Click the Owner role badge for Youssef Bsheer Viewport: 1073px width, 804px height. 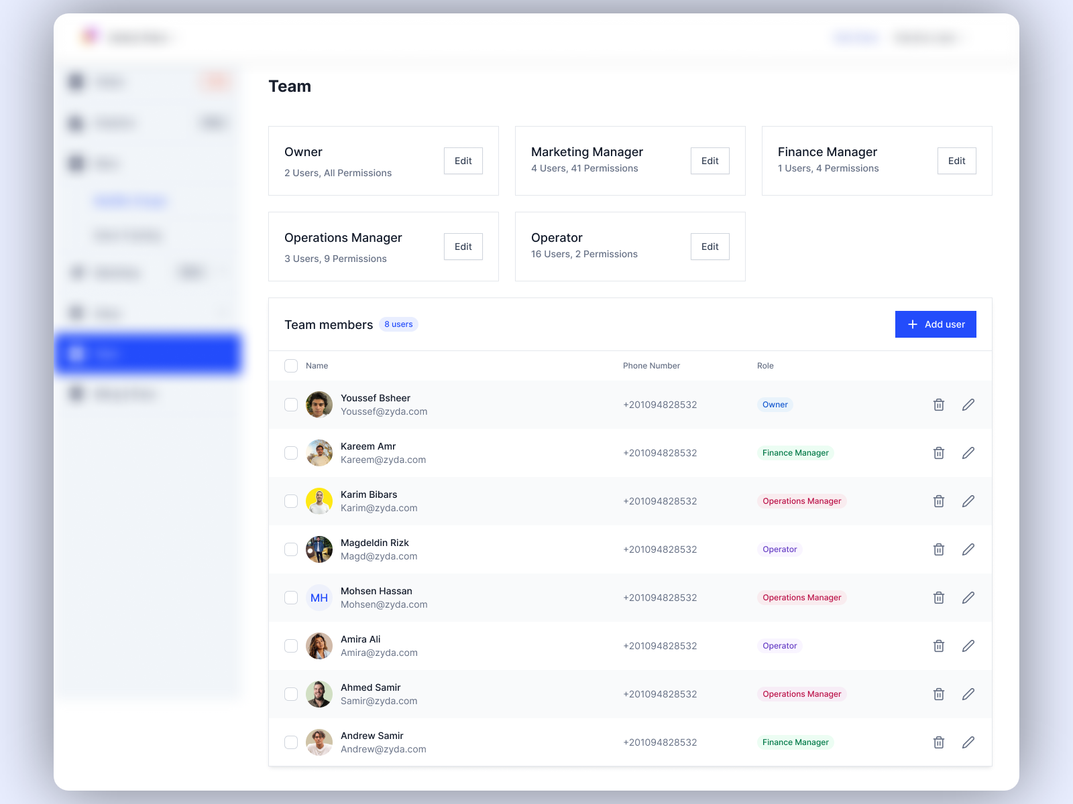pos(775,405)
